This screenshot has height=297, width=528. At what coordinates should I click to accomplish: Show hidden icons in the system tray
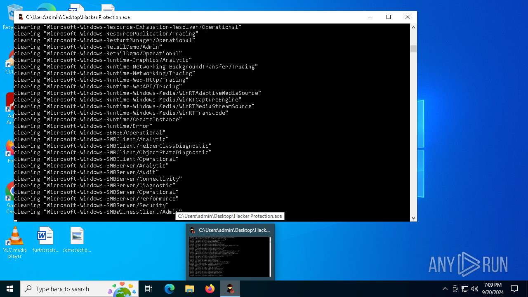[445, 289]
